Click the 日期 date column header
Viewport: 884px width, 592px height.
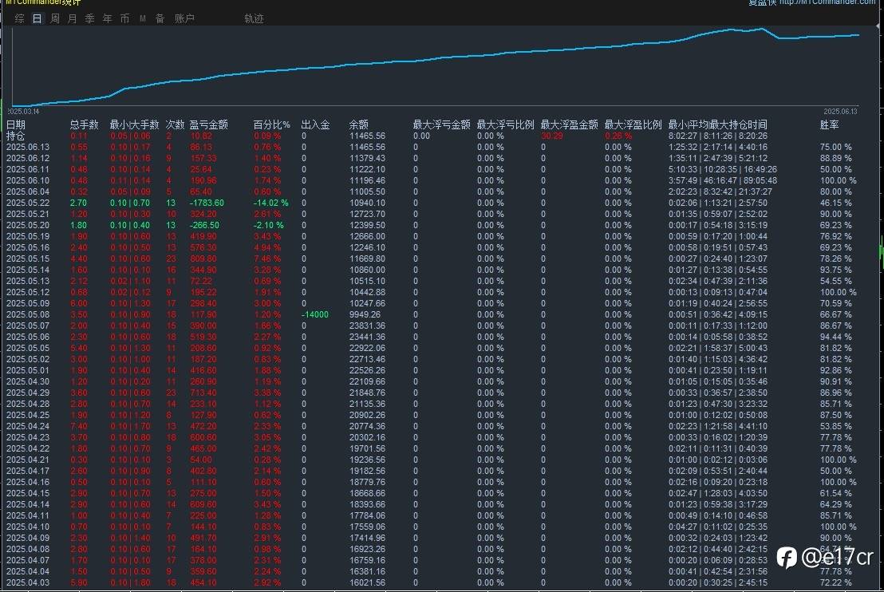pos(16,124)
